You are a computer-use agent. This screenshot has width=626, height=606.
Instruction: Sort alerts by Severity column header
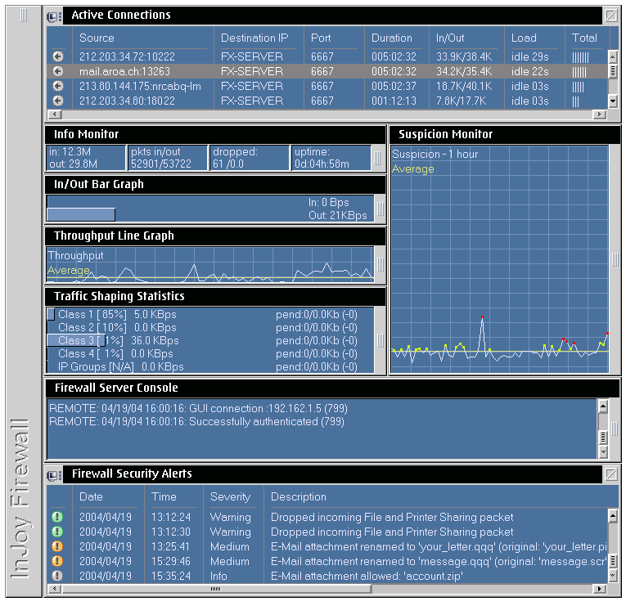pos(230,496)
